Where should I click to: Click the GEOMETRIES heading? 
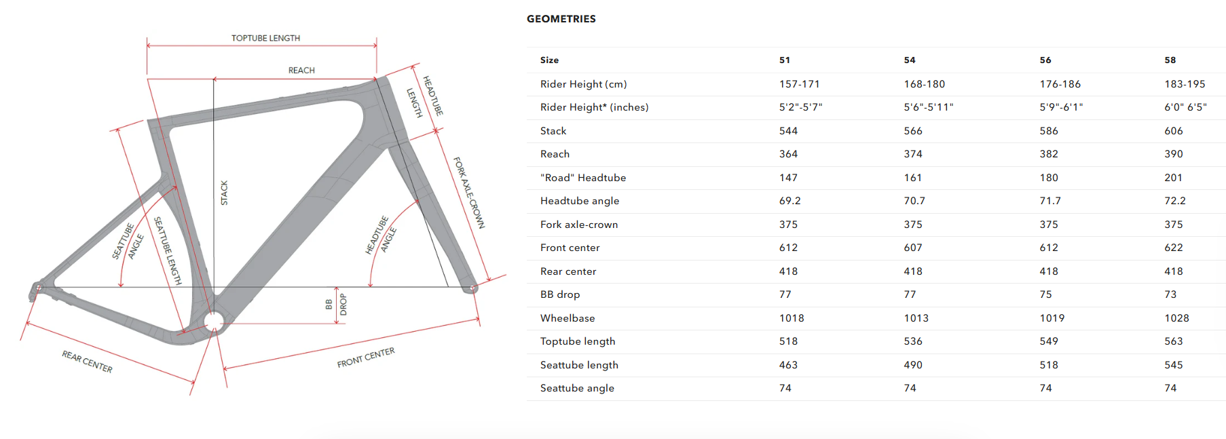coord(561,19)
